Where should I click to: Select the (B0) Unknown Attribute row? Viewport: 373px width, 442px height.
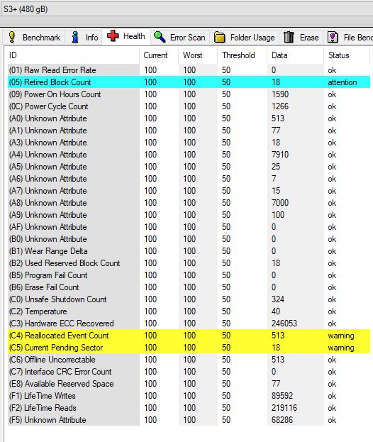[189, 239]
